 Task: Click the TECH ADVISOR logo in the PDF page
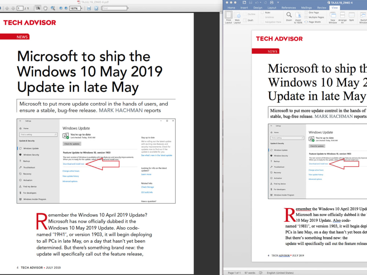tap(29, 23)
